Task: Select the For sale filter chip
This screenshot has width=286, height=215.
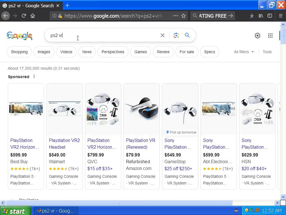Action: [x=187, y=52]
